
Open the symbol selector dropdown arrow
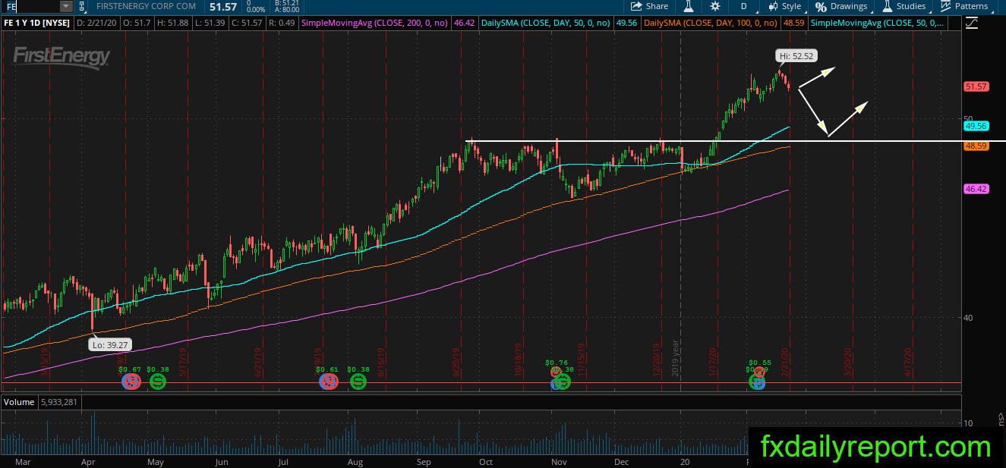click(x=66, y=6)
